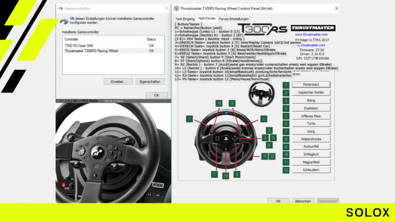Viewport: 395px width, 222px height.
Task: Switch to the Test Eingang tab
Action: [x=185, y=19]
